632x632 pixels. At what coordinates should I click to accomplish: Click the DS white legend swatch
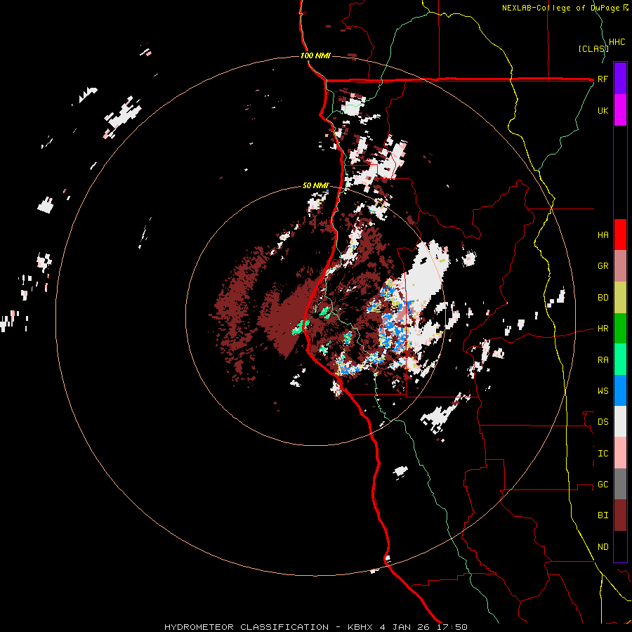click(x=620, y=421)
